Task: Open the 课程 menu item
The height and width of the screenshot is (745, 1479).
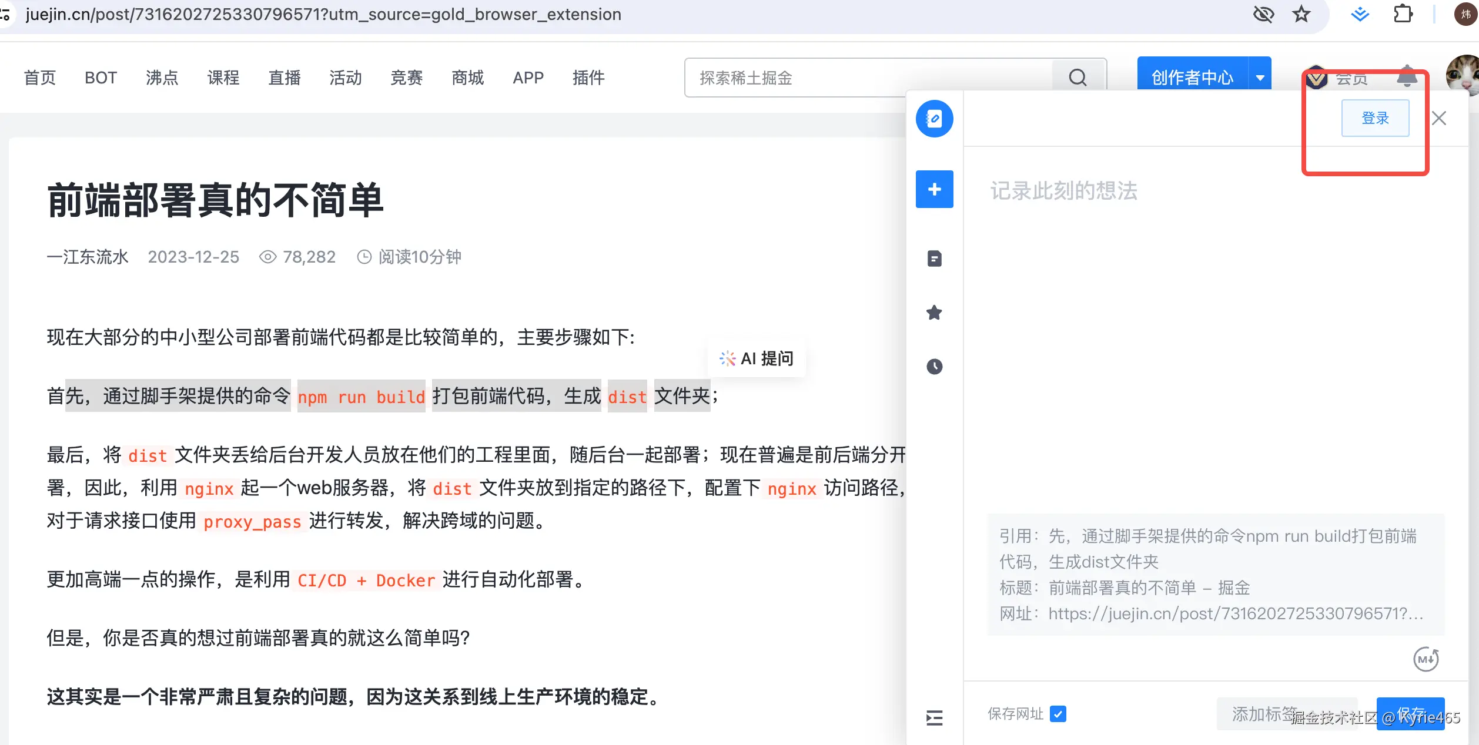Action: (x=223, y=77)
